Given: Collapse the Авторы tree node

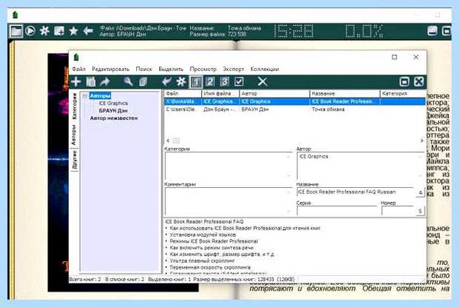Looking at the screenshot, I should (85, 95).
